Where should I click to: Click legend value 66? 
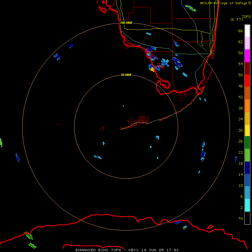[241, 31]
